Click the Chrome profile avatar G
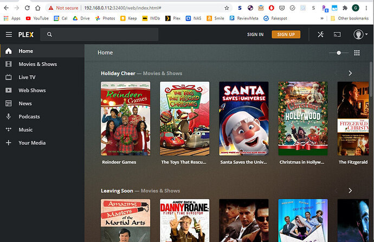 pyautogui.click(x=356, y=8)
